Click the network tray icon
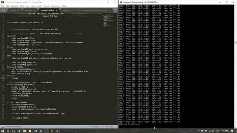237x133 pixels. pyautogui.click(x=210, y=131)
